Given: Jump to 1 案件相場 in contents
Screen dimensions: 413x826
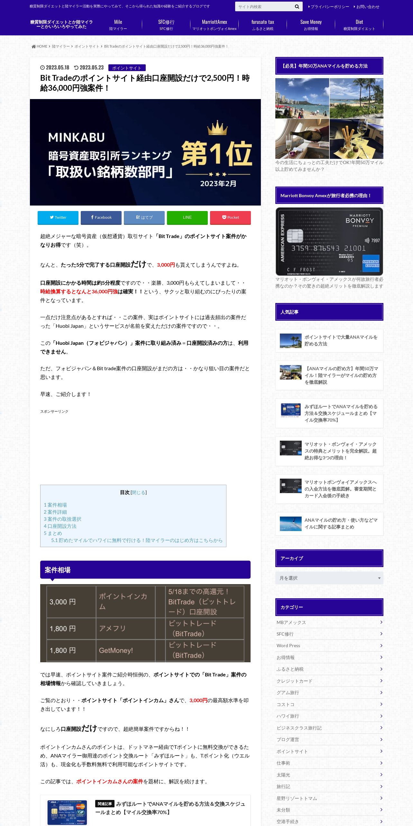Looking at the screenshot, I should click(x=55, y=505).
